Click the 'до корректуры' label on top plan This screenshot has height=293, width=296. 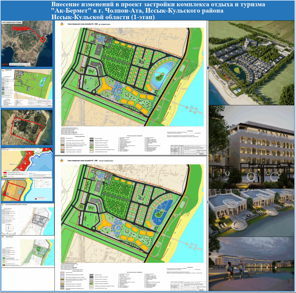[x=104, y=25]
